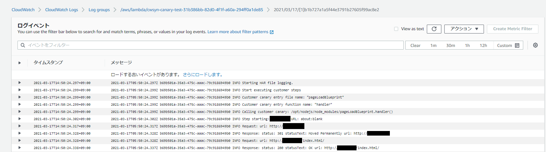
Task: Select timestamp 2021-03-17T14:50:24.297+09:00
Action: (62, 83)
